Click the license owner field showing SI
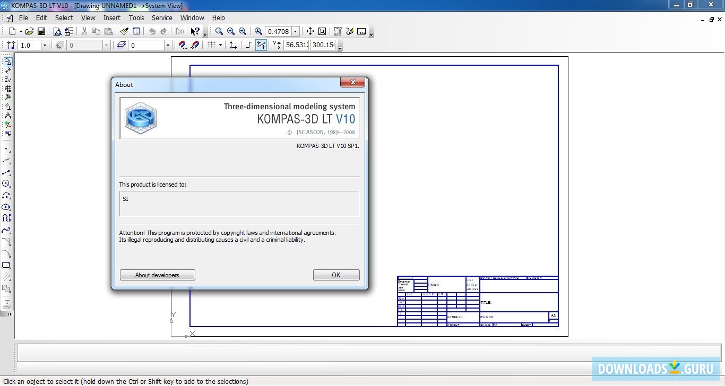The width and height of the screenshot is (725, 386). click(239, 204)
